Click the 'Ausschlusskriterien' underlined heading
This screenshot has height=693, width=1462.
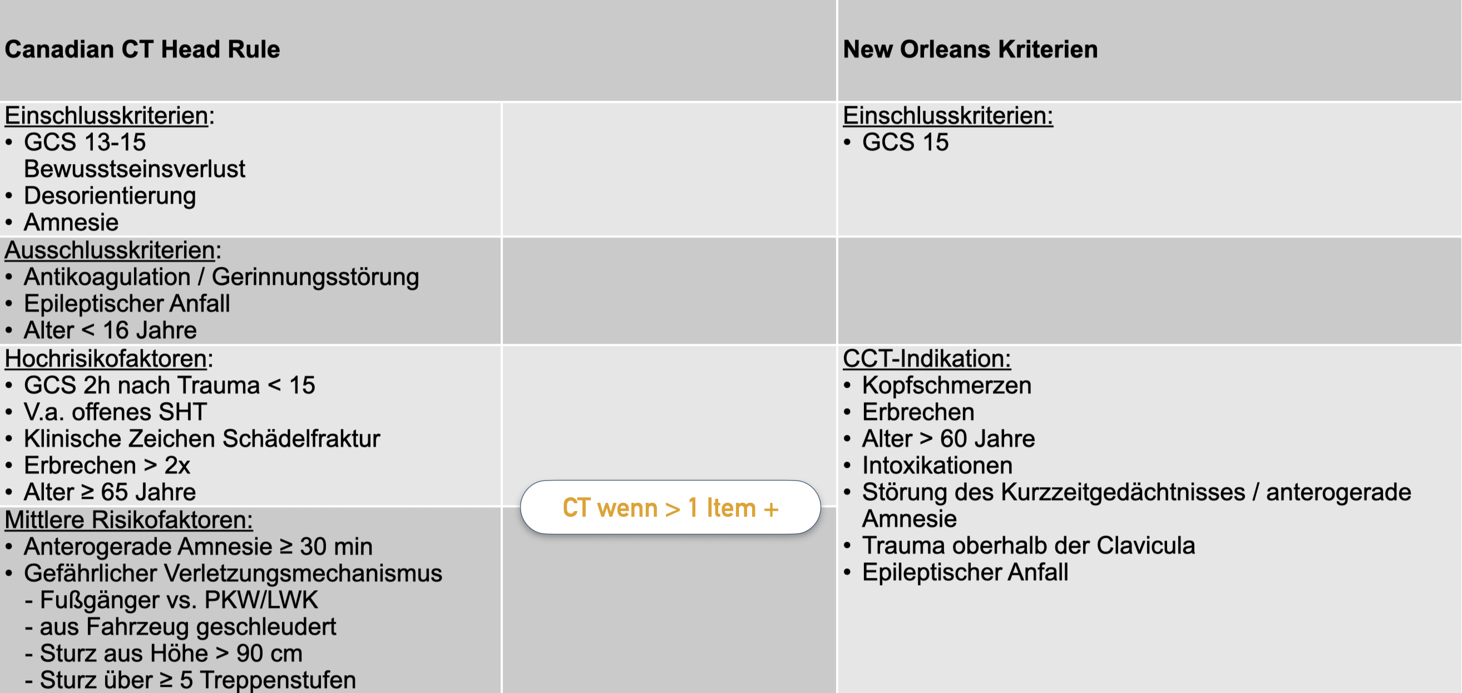[x=110, y=250]
